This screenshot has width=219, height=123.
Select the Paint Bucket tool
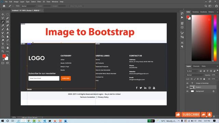point(3,37)
